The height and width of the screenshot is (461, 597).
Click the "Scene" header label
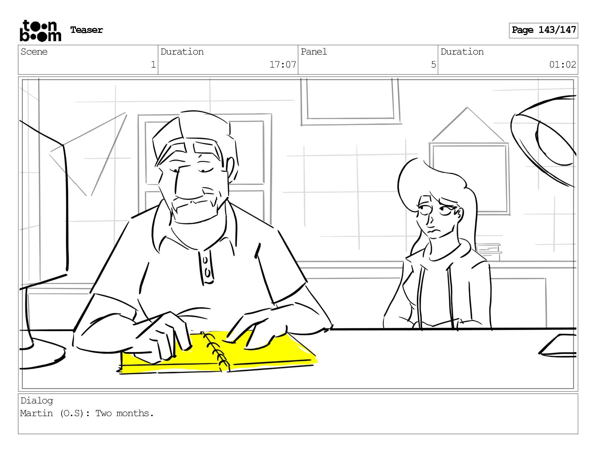[34, 52]
